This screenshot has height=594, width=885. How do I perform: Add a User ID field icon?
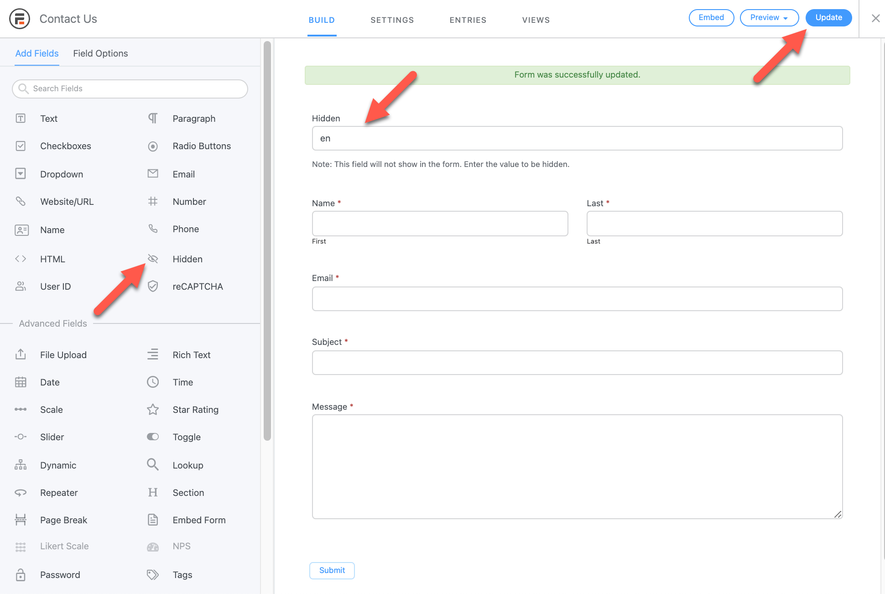coord(21,286)
